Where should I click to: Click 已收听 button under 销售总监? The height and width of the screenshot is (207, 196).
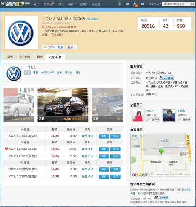point(153,120)
